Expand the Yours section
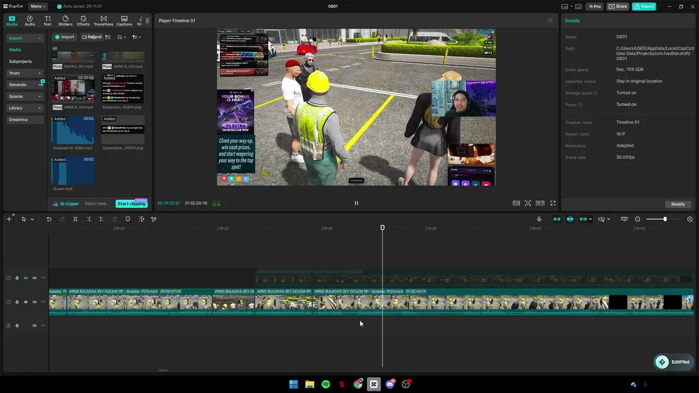The height and width of the screenshot is (393, 699). 25,73
